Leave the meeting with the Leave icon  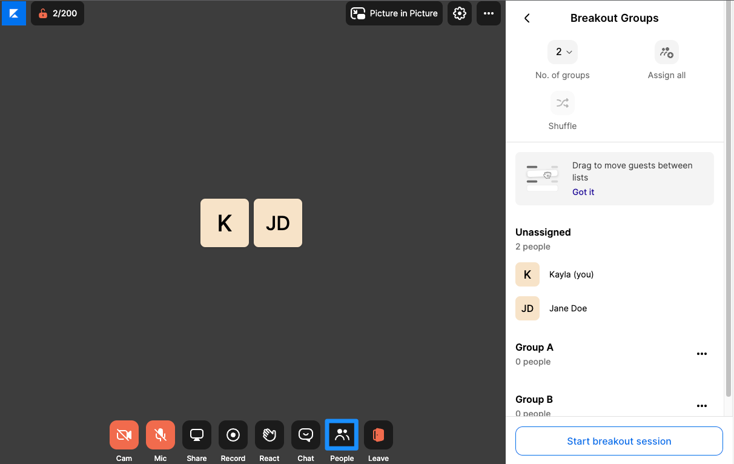coord(379,435)
